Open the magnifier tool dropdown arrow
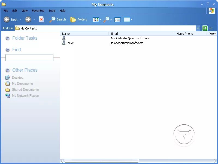This screenshot has height=164, width=218. coord(111,19)
